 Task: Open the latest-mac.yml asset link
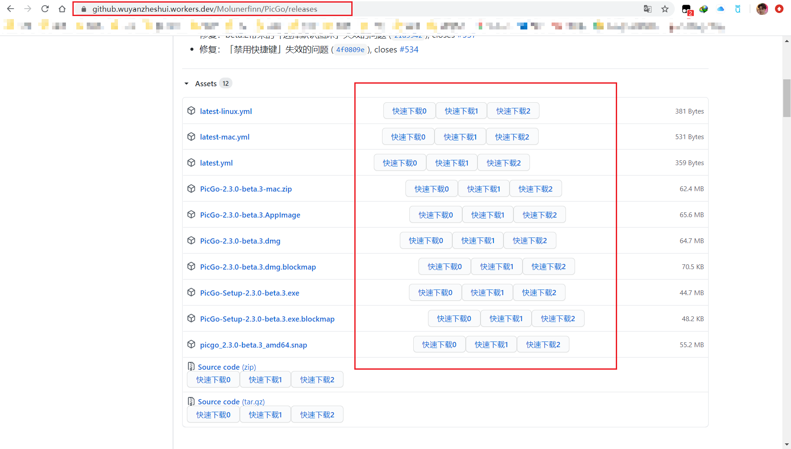tap(225, 137)
